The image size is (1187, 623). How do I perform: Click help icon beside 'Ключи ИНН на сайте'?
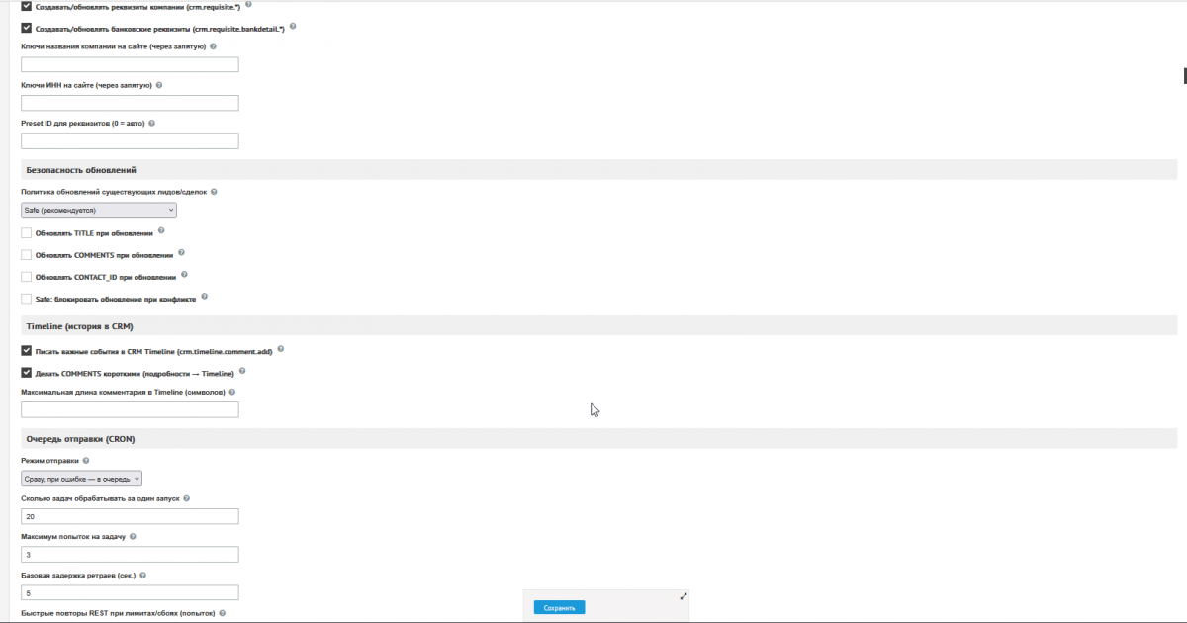click(x=159, y=85)
